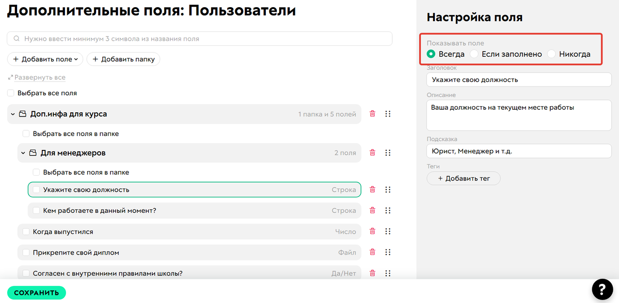This screenshot has width=619, height=303.
Task: Delete field Согласен с внутренними правилами школы
Action: [372, 273]
